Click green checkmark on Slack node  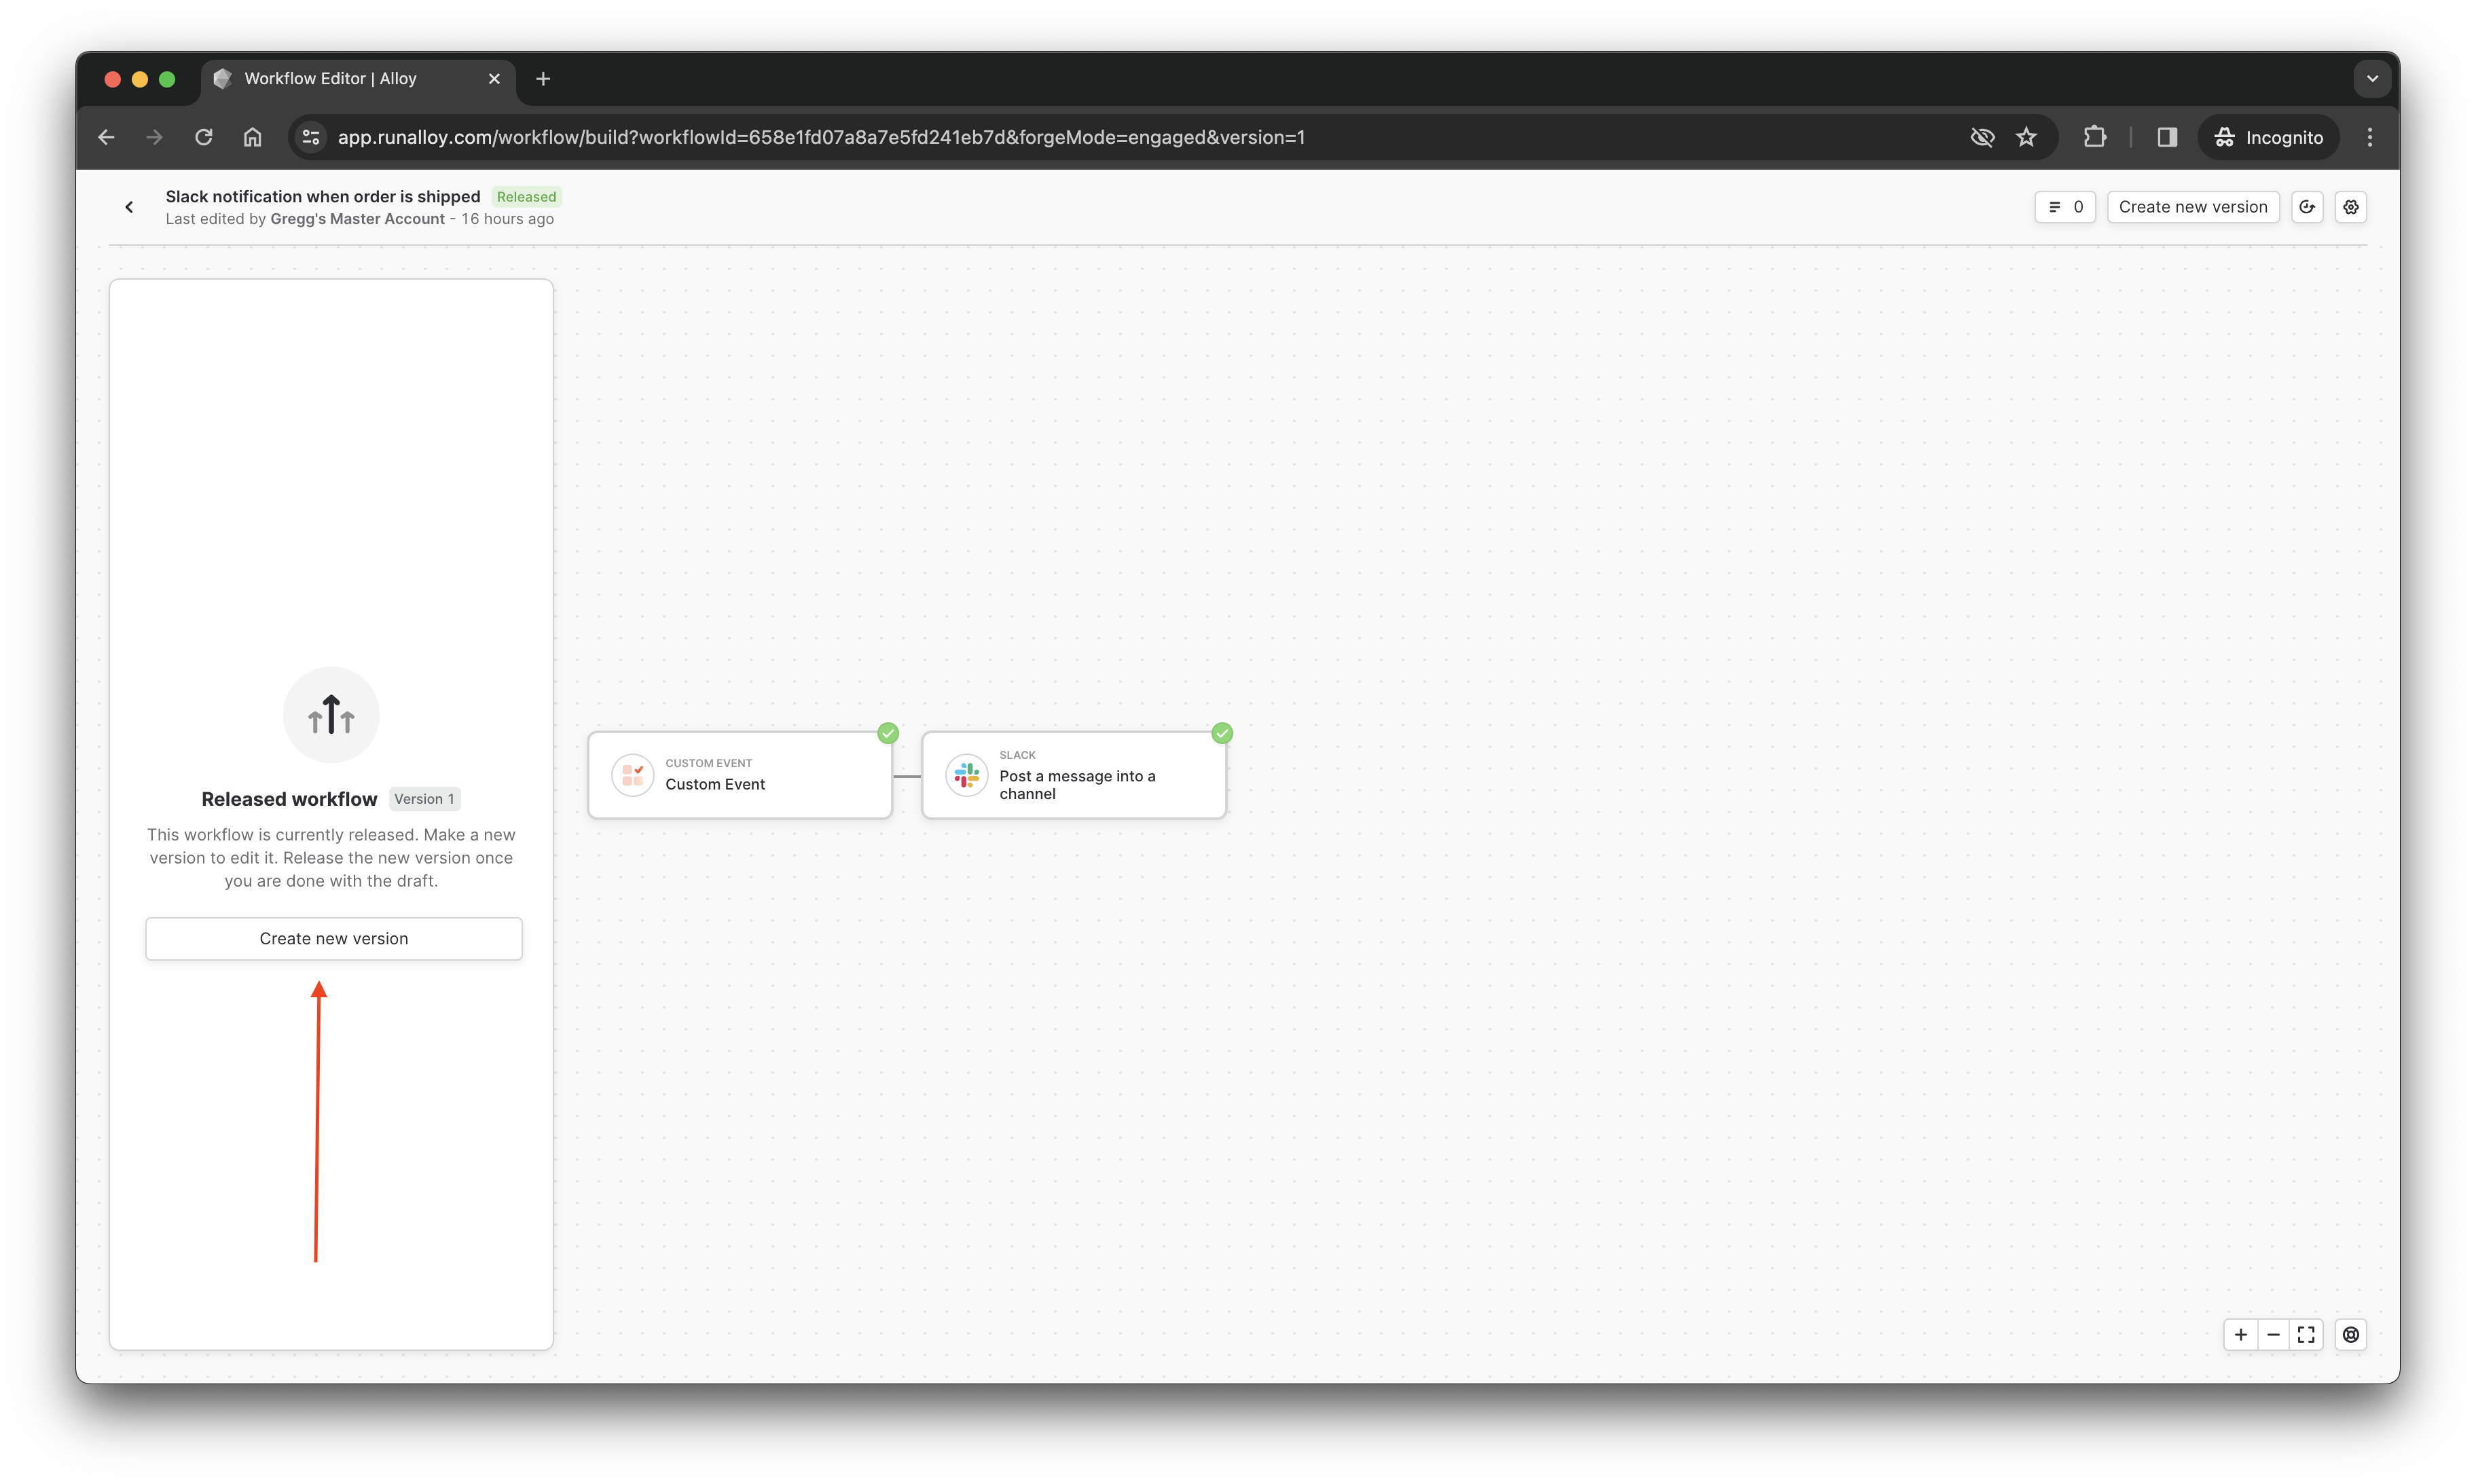pyautogui.click(x=1222, y=733)
